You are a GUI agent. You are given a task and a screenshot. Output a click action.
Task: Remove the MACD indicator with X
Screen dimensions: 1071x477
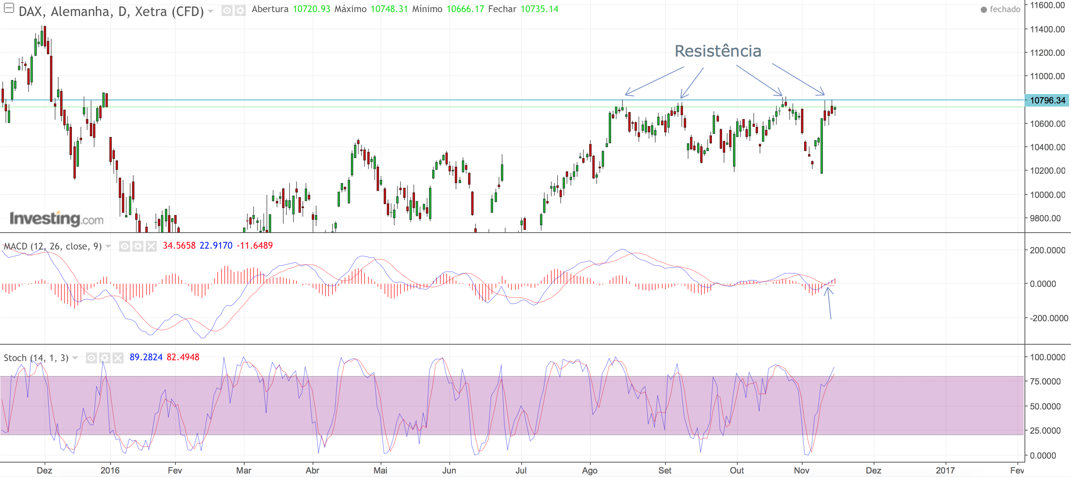pos(151,246)
